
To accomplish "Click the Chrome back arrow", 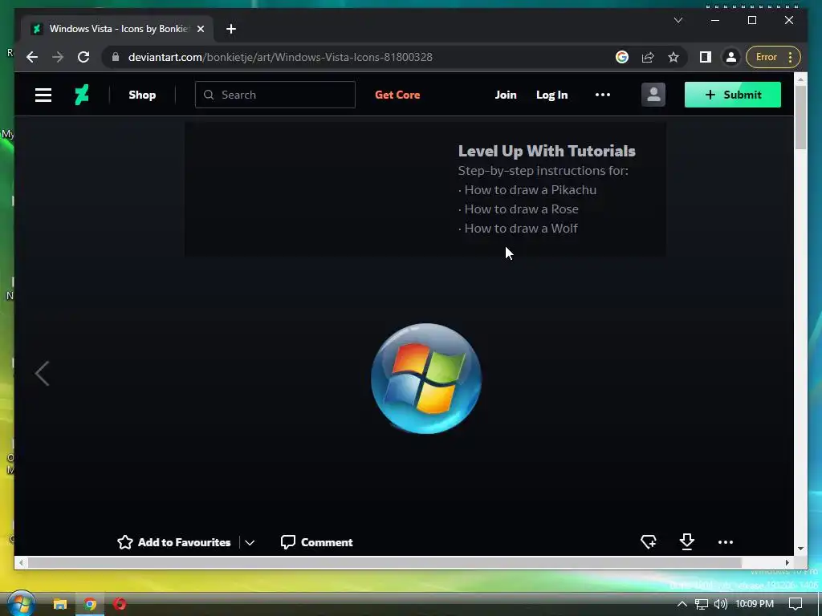I will (x=32, y=57).
